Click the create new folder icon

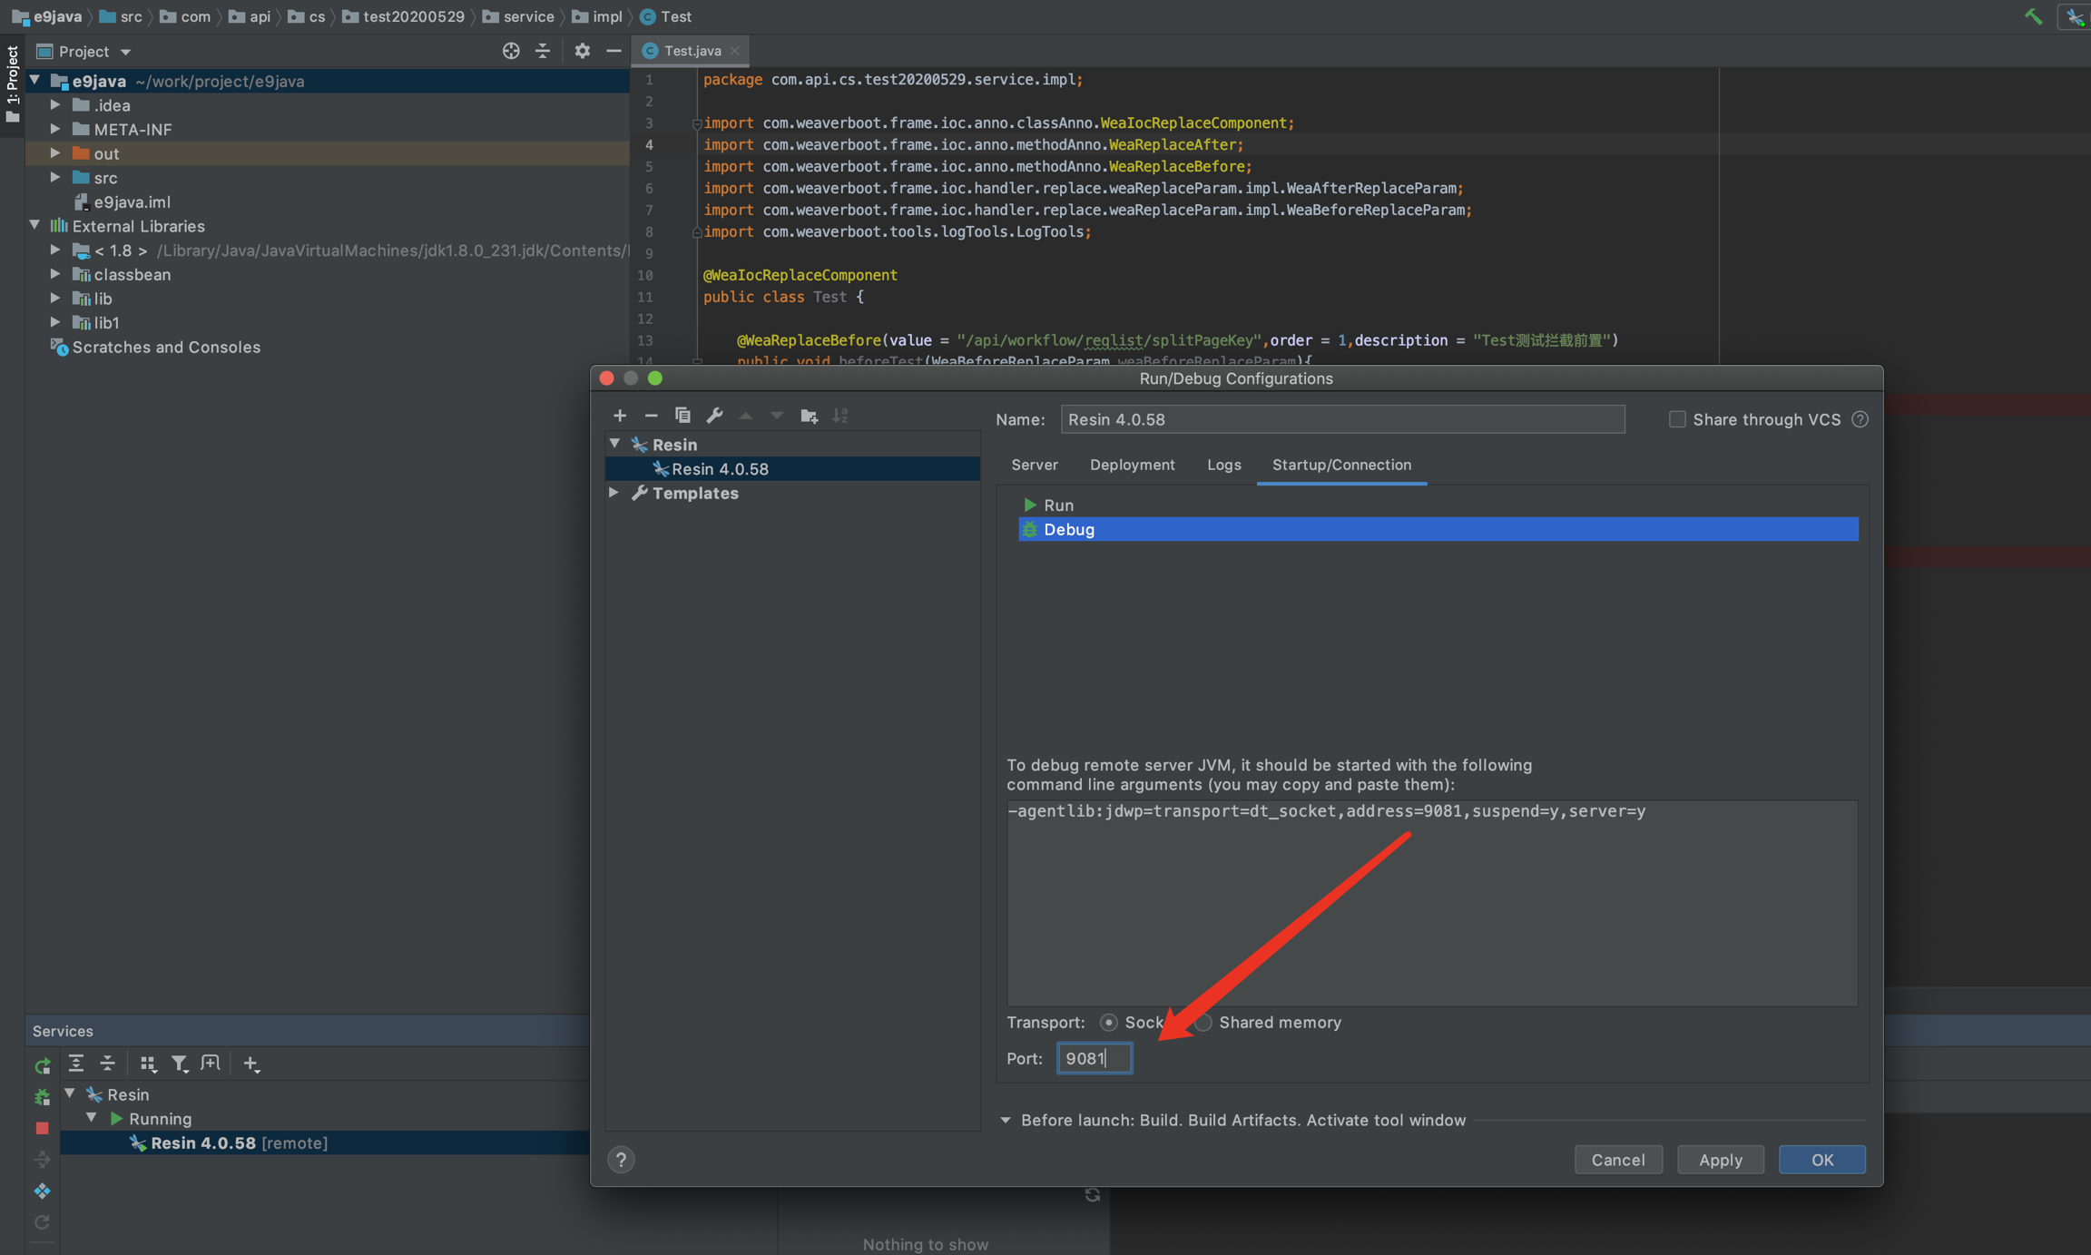(809, 416)
